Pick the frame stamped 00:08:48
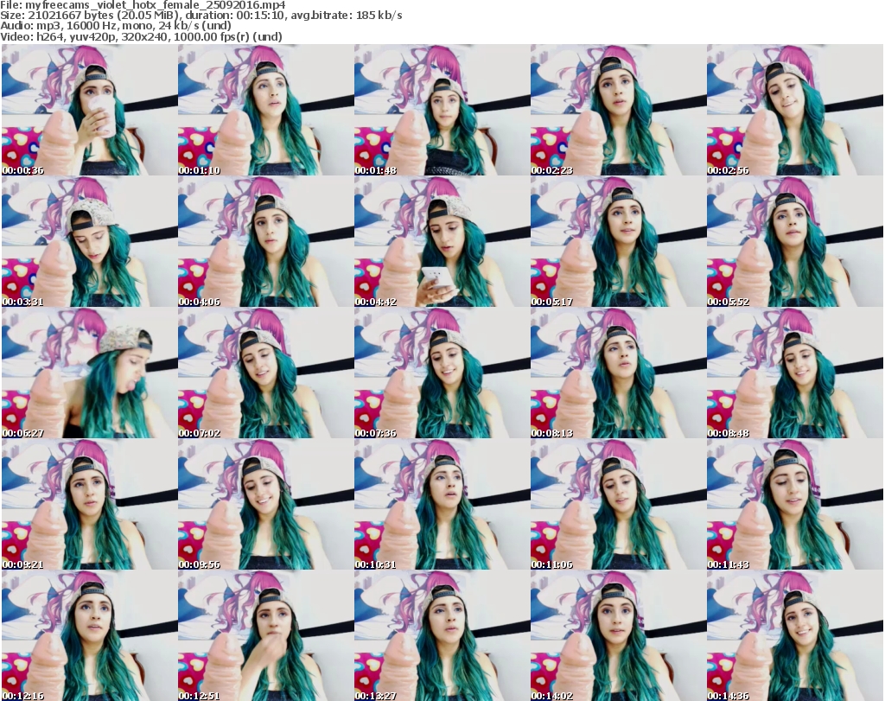 [795, 373]
